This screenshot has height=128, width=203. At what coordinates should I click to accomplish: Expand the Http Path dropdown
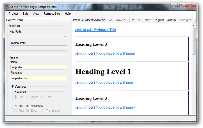point(65,37)
